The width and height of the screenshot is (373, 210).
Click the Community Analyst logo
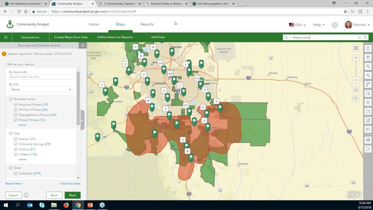[10, 24]
